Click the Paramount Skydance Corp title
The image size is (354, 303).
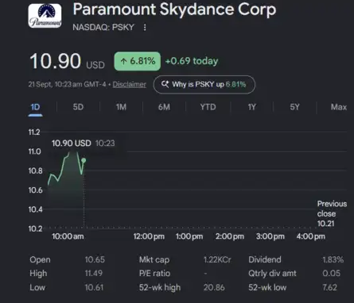tap(174, 10)
